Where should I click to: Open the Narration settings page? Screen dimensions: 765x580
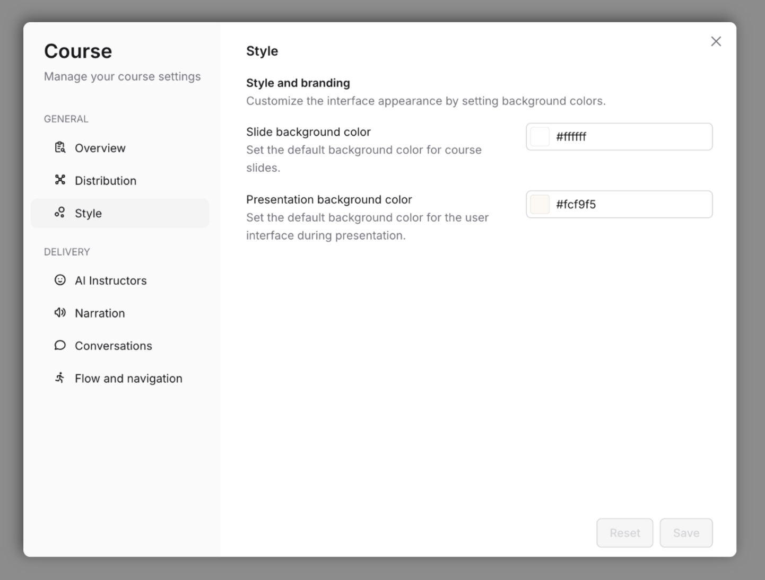100,313
